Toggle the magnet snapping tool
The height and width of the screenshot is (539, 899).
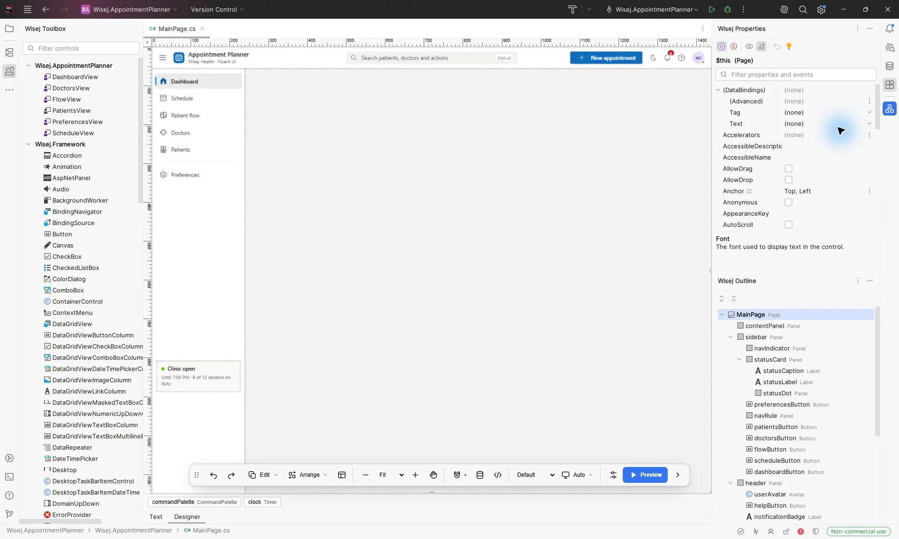[x=457, y=475]
